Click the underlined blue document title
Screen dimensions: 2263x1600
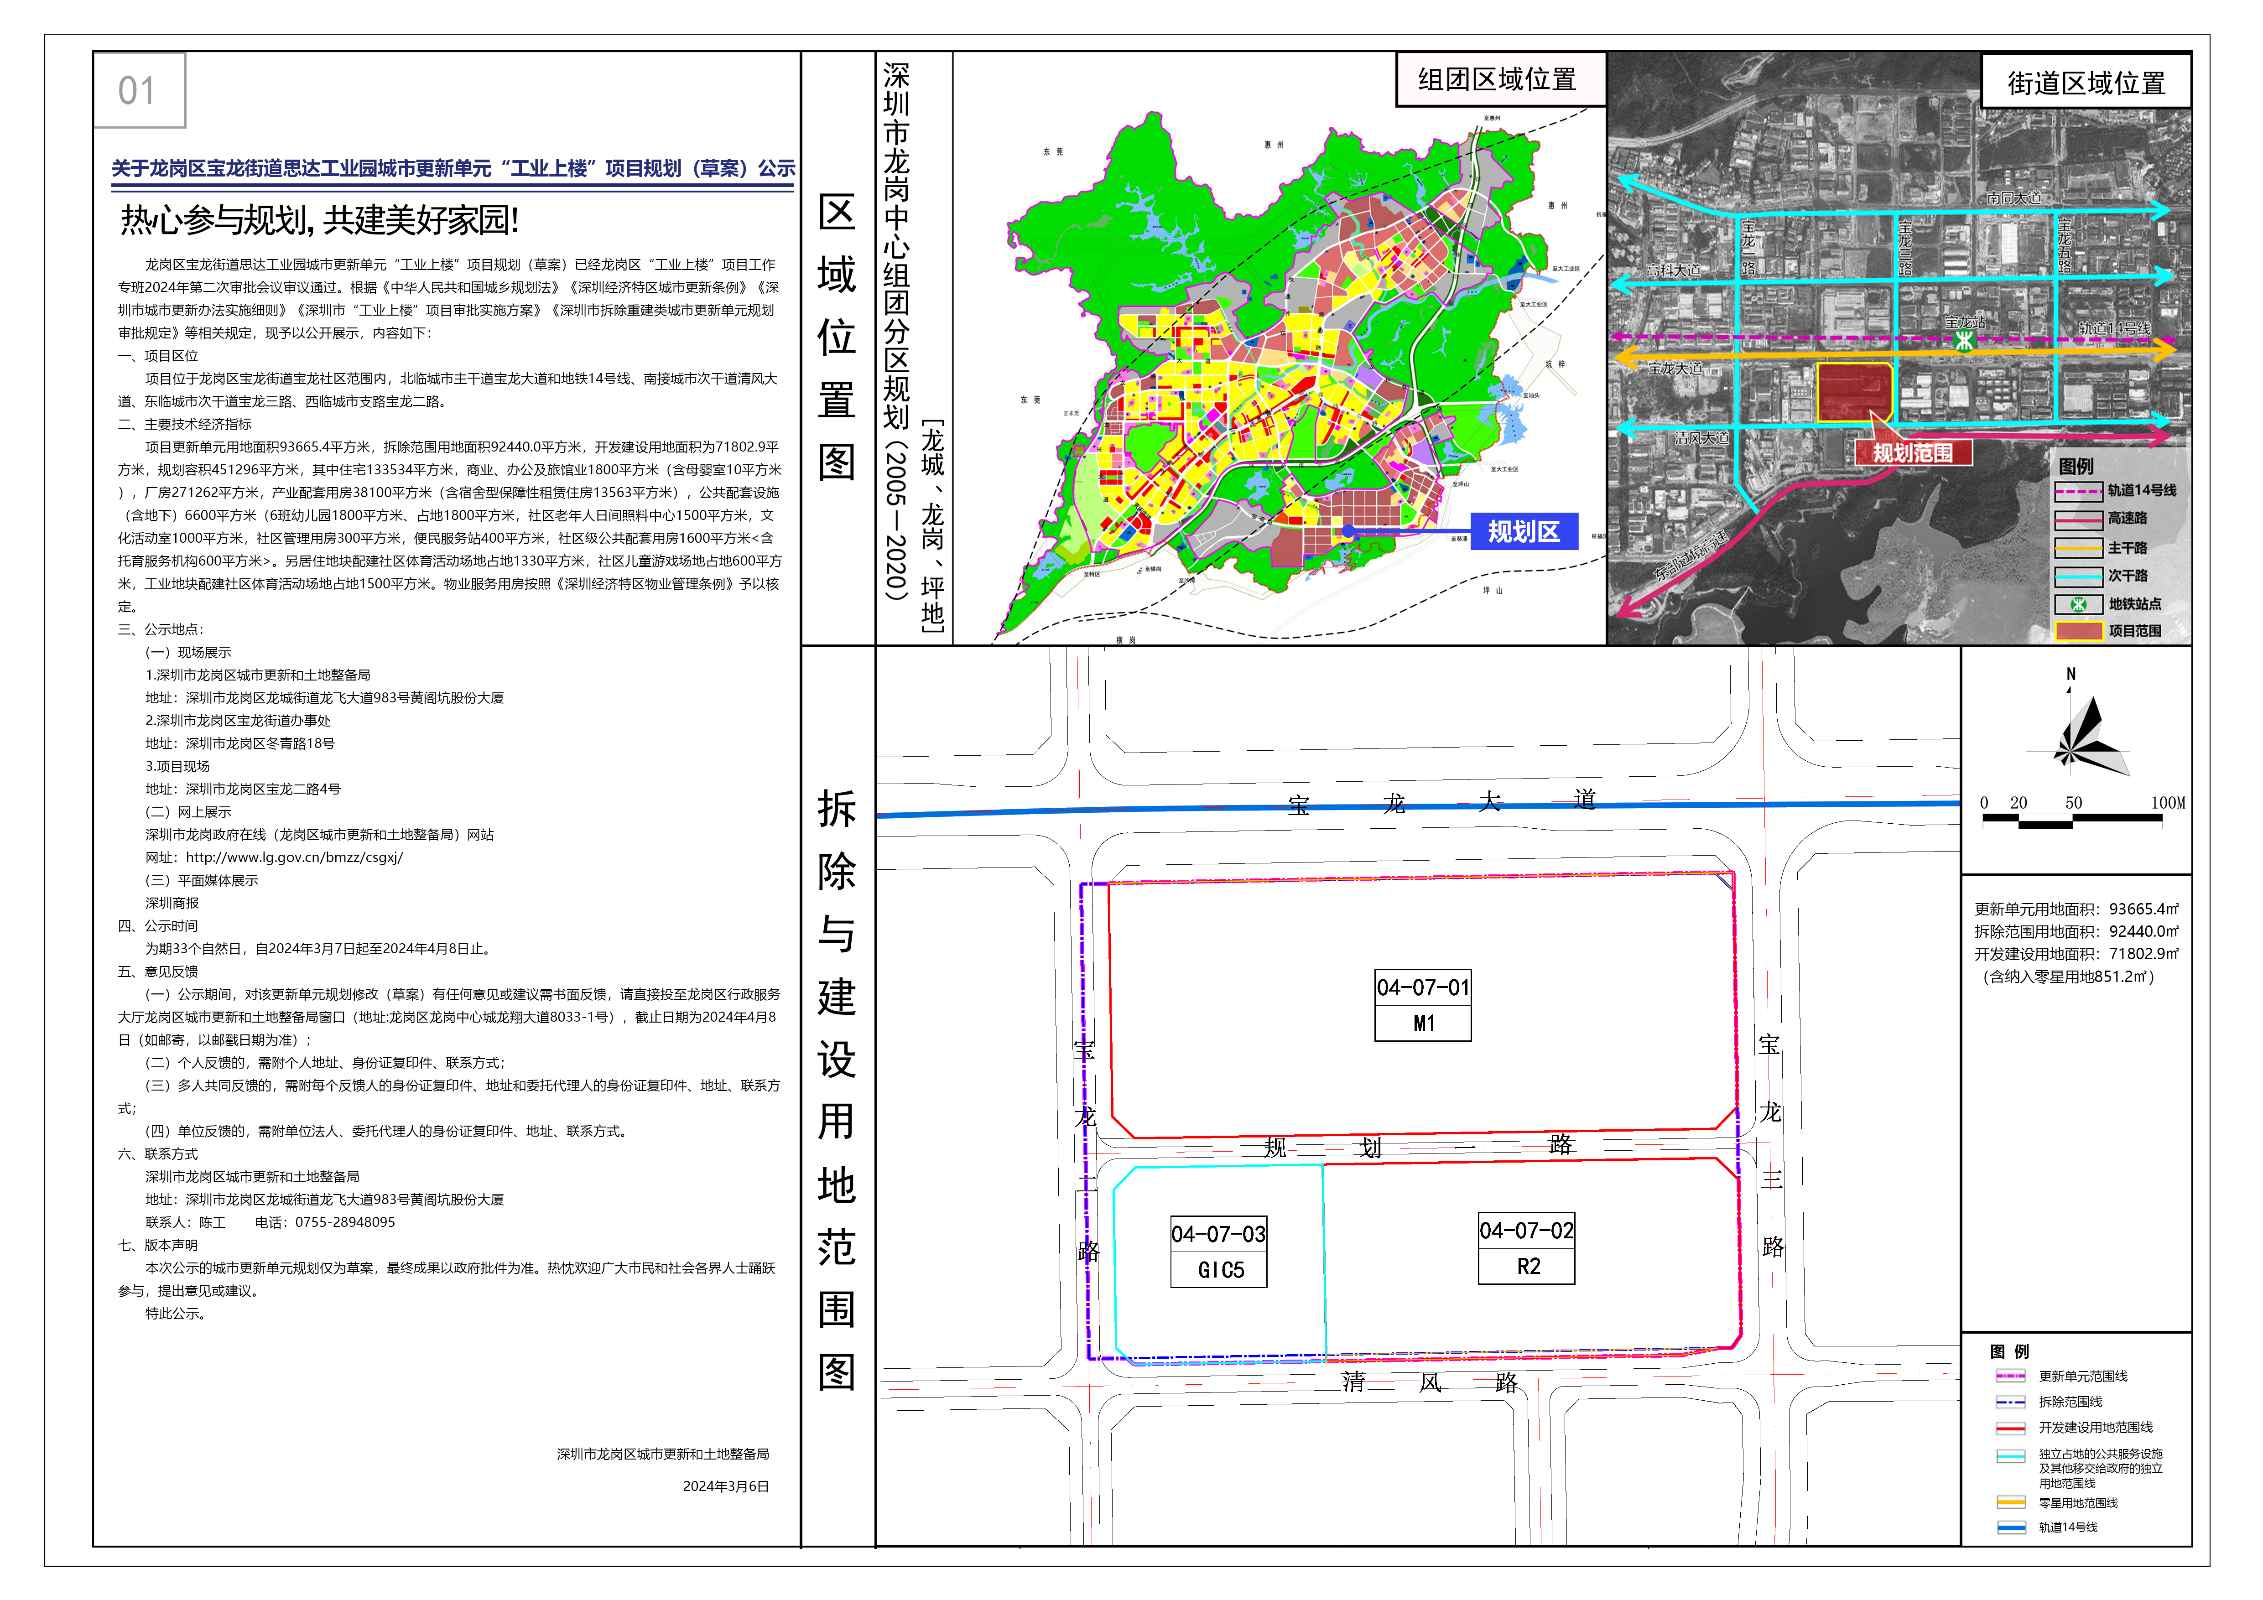pyautogui.click(x=453, y=168)
